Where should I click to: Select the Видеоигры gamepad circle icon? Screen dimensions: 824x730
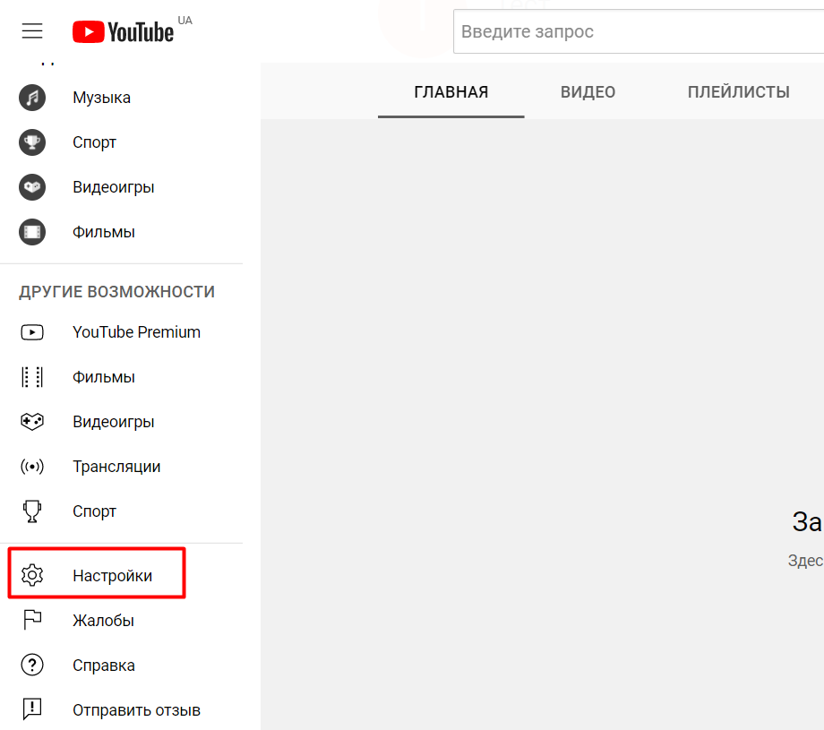[32, 187]
